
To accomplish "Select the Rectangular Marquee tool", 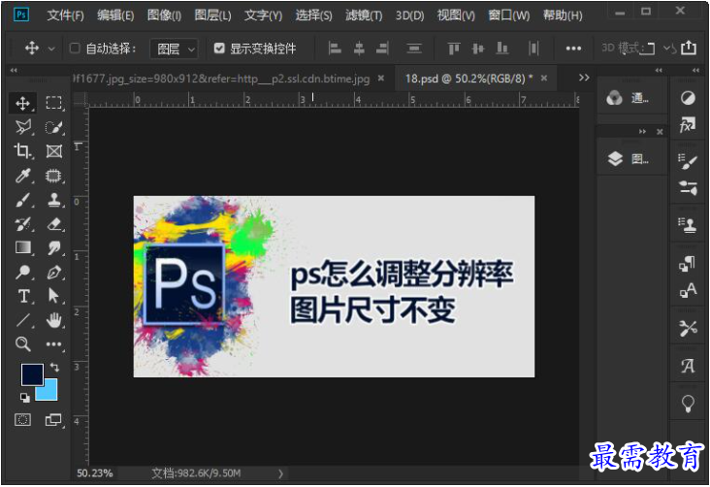I will coord(54,103).
